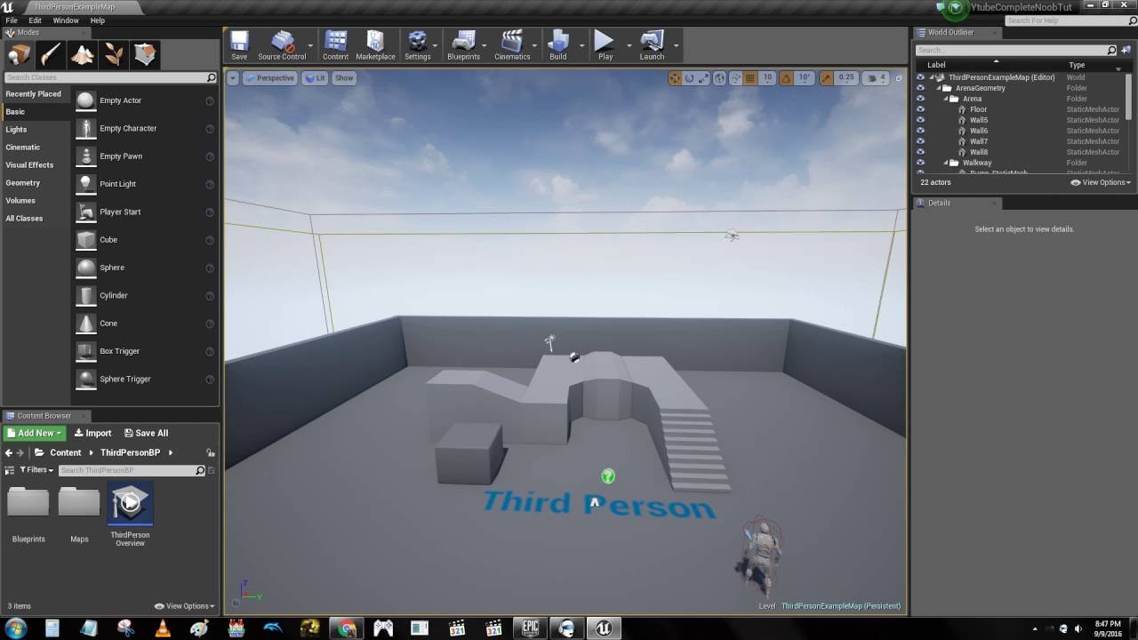Toggle visibility of the Wall6 actor

920,131
